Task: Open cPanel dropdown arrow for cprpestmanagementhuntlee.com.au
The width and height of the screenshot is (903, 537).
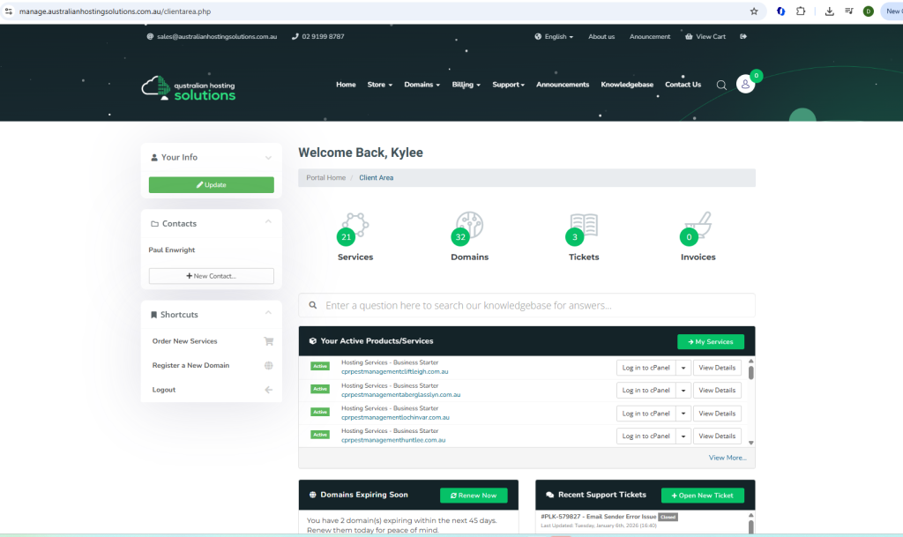Action: click(683, 436)
